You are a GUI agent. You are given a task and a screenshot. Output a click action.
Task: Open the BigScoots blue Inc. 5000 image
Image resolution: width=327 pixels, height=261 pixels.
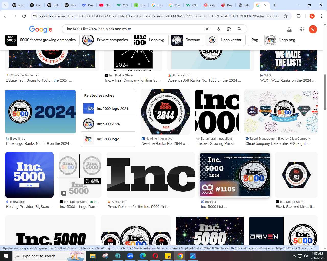point(29,175)
